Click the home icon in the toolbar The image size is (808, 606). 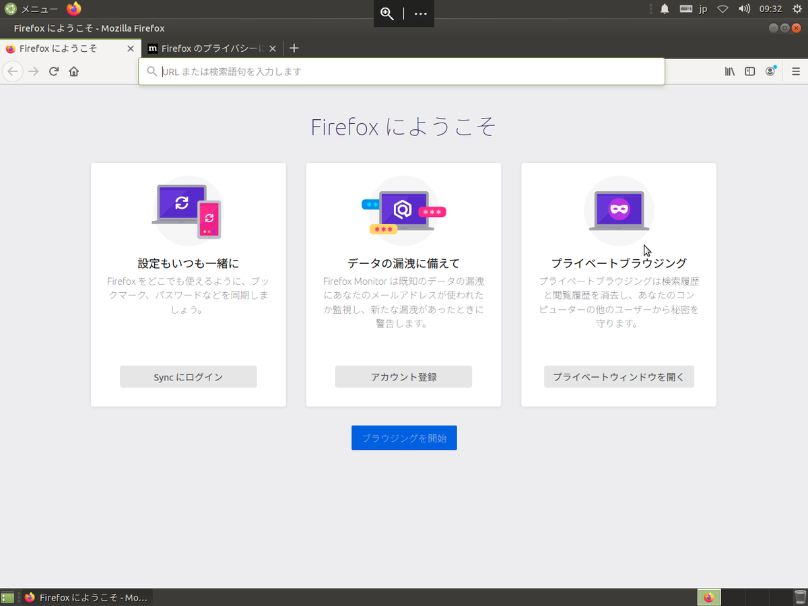point(74,71)
